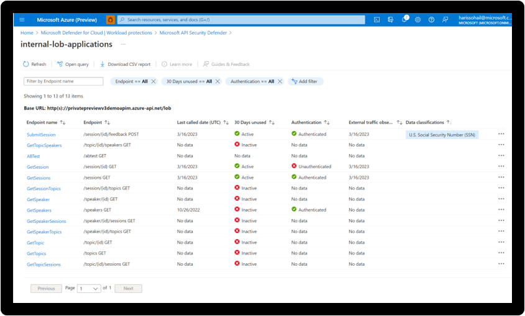Viewport: 525px width, 316px height.
Task: Open the more options ellipsis for the GetSessions row
Action: coord(501,177)
